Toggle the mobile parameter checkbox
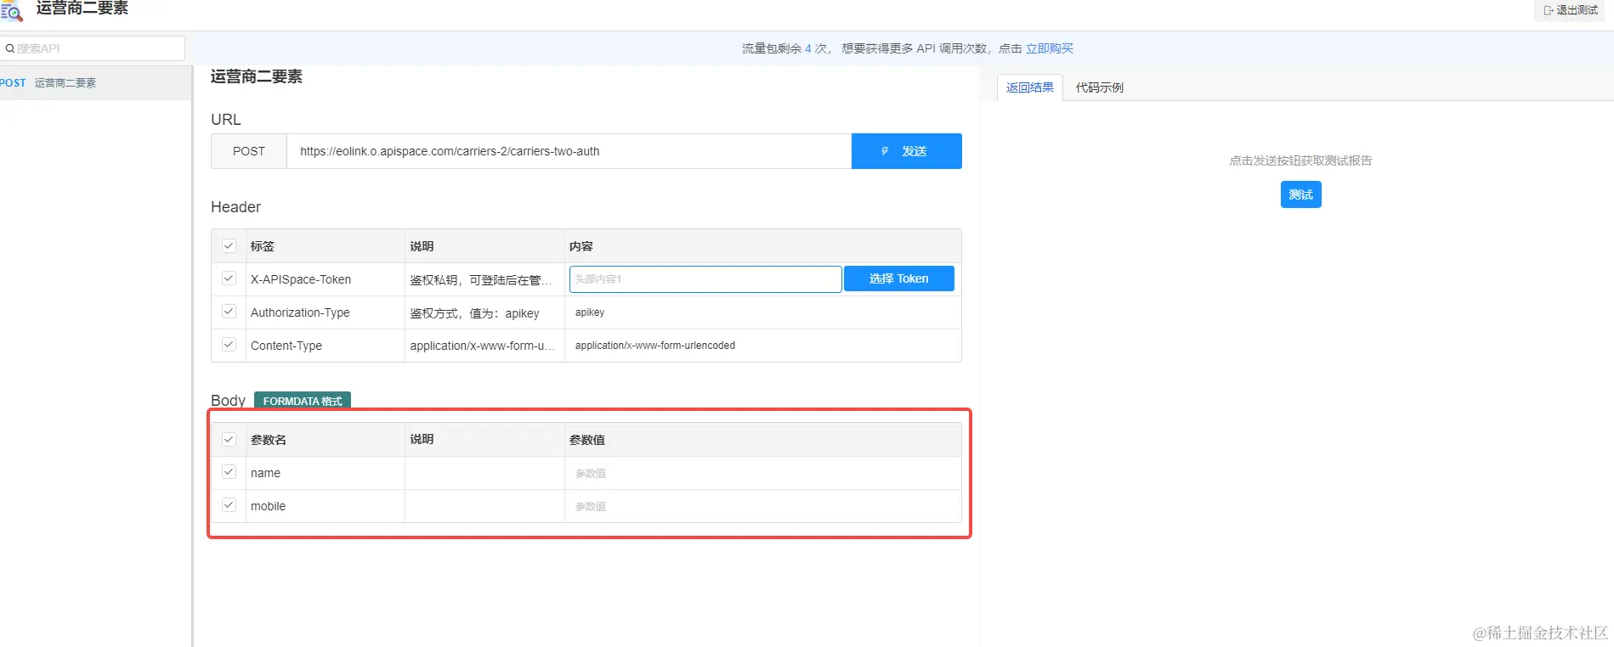Screen dimensions: 1614x647 coord(229,505)
